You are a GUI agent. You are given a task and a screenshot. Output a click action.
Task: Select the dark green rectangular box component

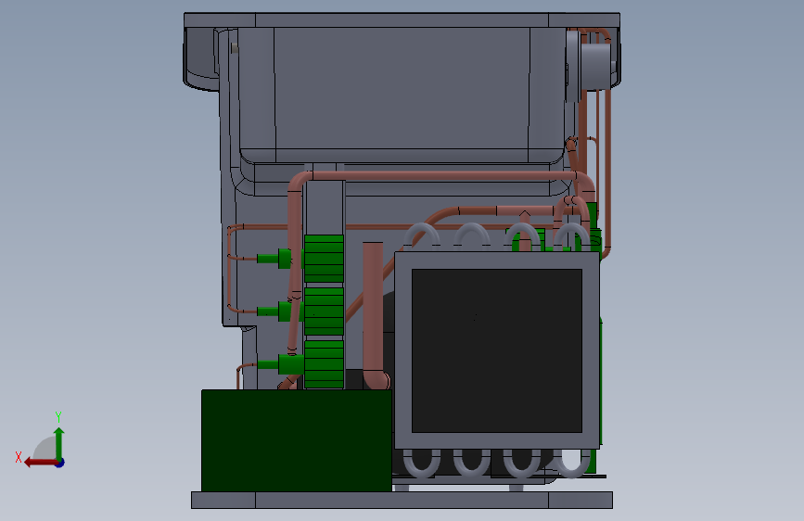(297, 441)
